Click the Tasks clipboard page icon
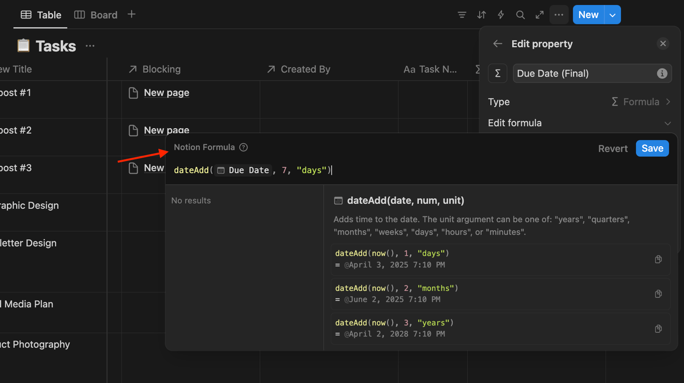Image resolution: width=684 pixels, height=383 pixels. [23, 46]
